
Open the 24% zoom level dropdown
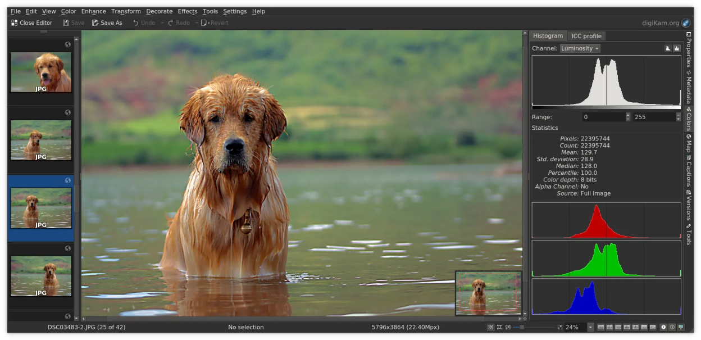590,327
